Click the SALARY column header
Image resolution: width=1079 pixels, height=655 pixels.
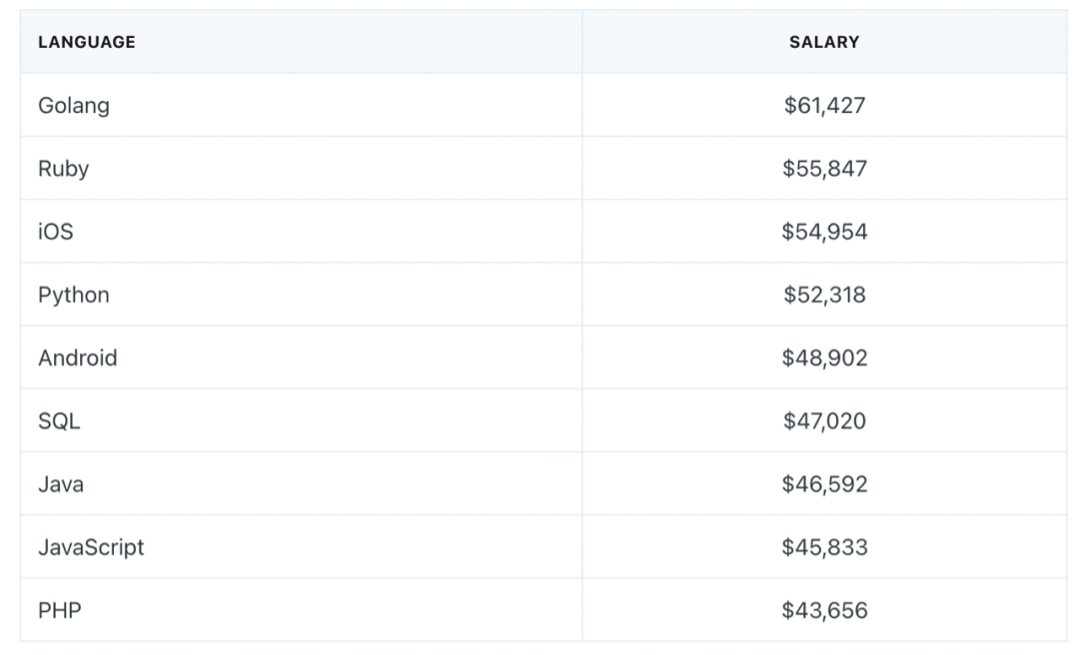pyautogui.click(x=824, y=42)
